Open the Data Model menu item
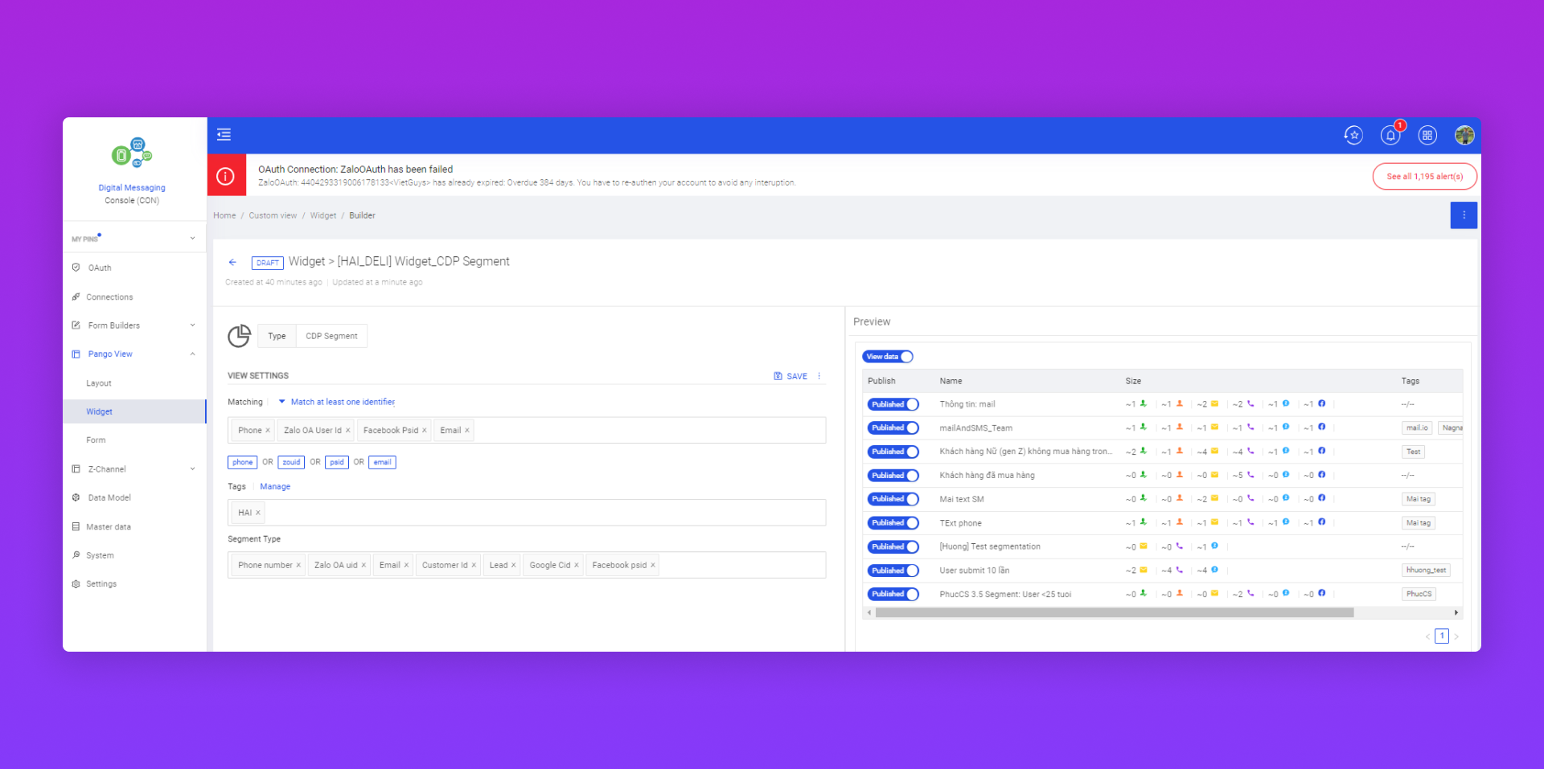 point(109,498)
